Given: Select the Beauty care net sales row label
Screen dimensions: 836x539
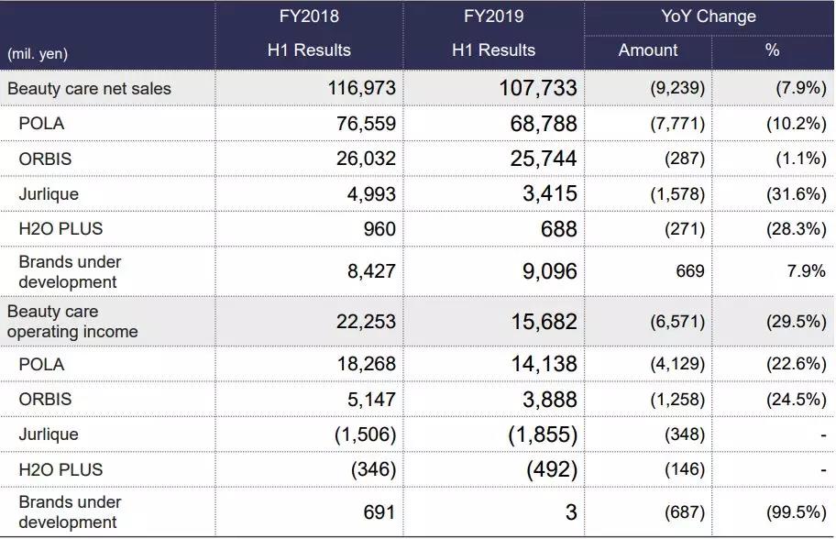Looking at the screenshot, I should click(x=89, y=89).
